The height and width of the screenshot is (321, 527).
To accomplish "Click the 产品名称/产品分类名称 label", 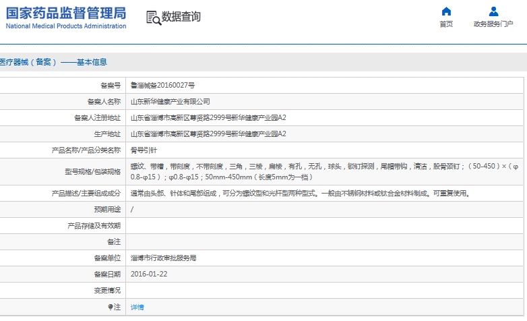I will click(86, 150).
